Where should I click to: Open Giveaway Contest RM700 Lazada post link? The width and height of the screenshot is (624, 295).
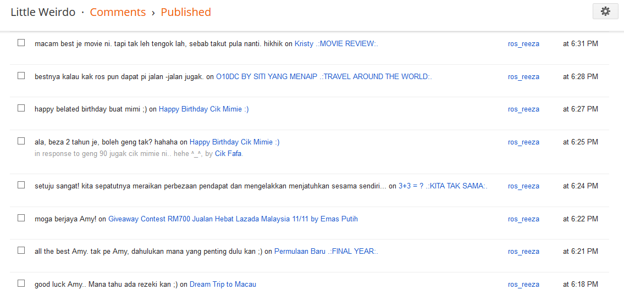[233, 219]
